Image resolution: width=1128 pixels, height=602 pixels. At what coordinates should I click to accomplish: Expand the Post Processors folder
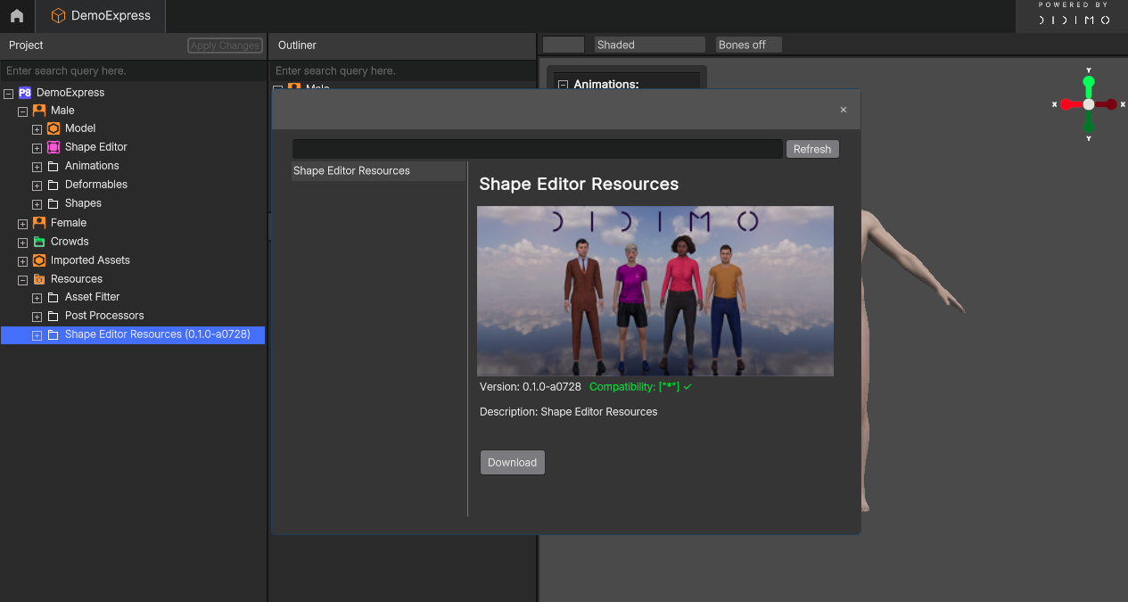point(37,317)
